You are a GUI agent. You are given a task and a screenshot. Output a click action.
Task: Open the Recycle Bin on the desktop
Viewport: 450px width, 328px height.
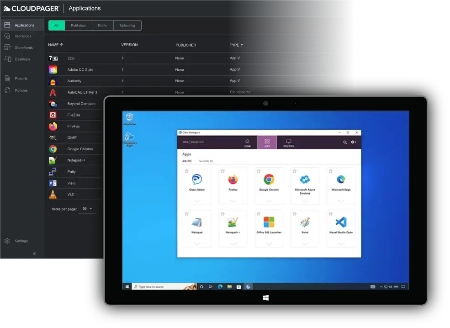pyautogui.click(x=129, y=118)
